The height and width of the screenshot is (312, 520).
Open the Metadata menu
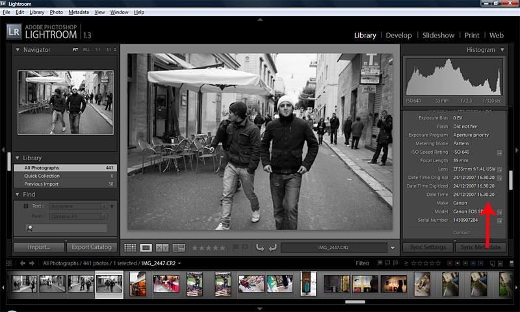79,12
